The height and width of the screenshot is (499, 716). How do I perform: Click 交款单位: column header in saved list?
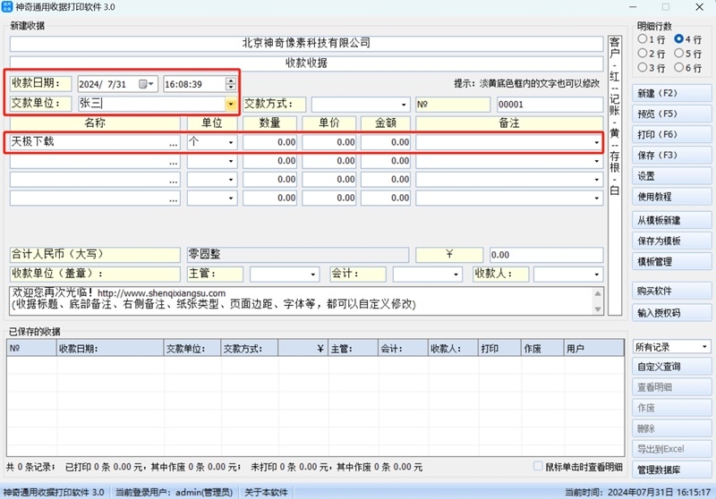click(192, 349)
